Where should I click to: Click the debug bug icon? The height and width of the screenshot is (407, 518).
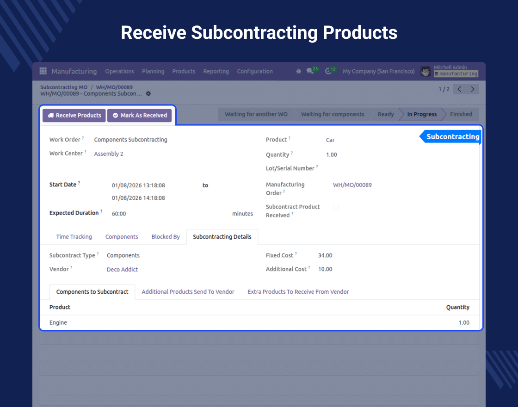(x=298, y=71)
